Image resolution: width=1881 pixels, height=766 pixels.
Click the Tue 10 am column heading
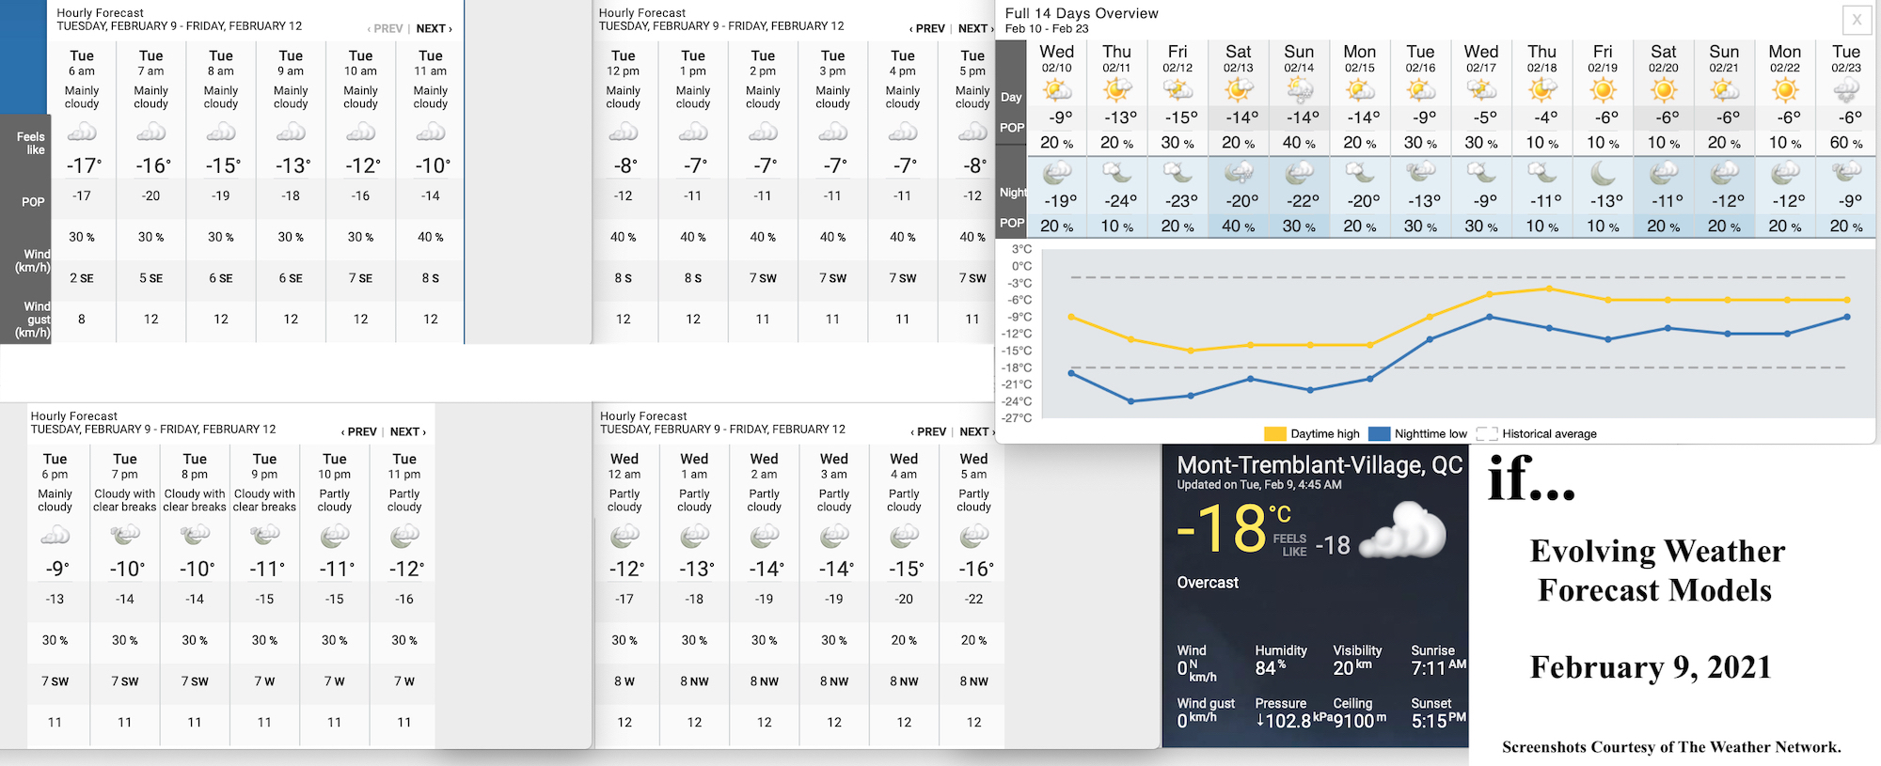360,63
